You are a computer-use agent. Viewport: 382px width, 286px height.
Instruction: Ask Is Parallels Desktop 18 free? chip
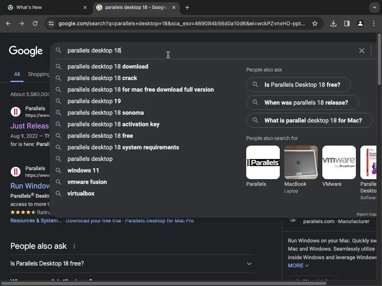298,85
